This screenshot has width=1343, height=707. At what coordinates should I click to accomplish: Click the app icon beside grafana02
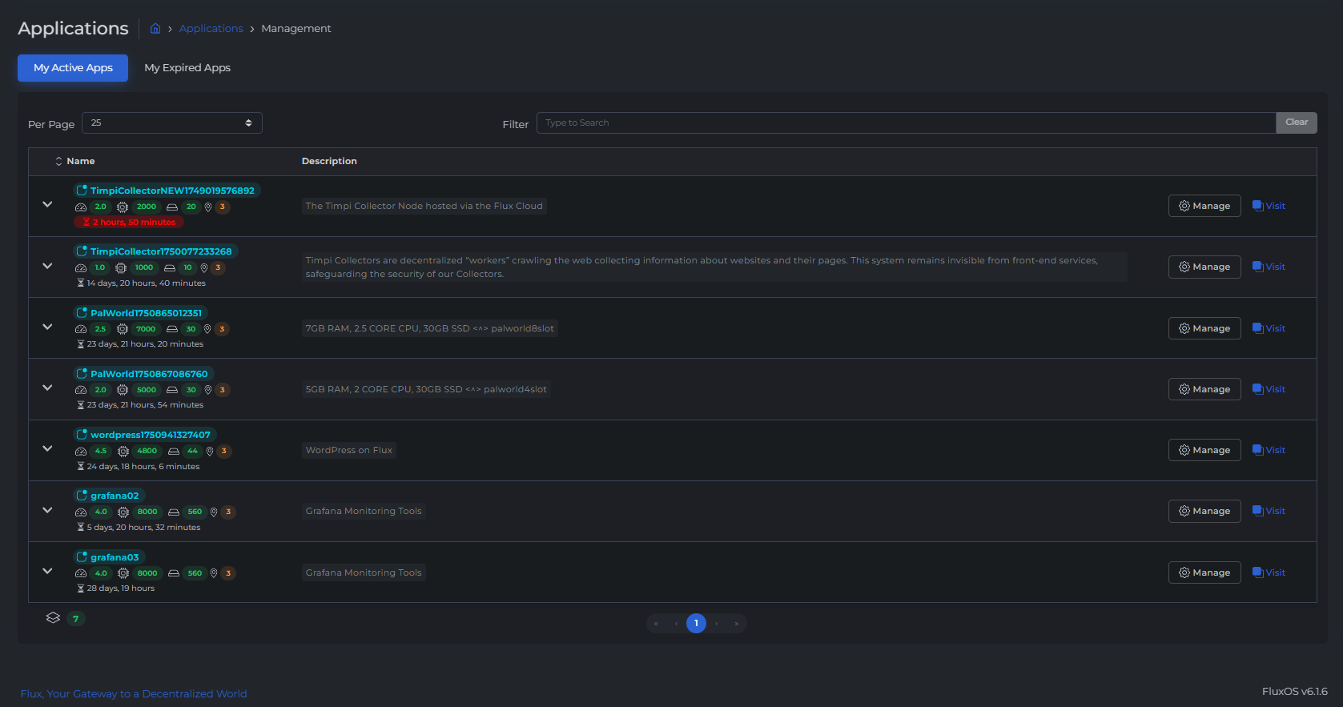coord(81,496)
